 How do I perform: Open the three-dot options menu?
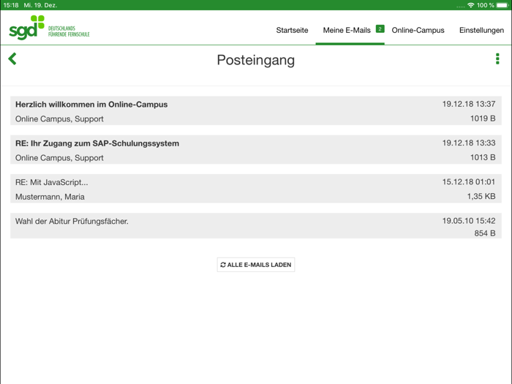pos(497,59)
